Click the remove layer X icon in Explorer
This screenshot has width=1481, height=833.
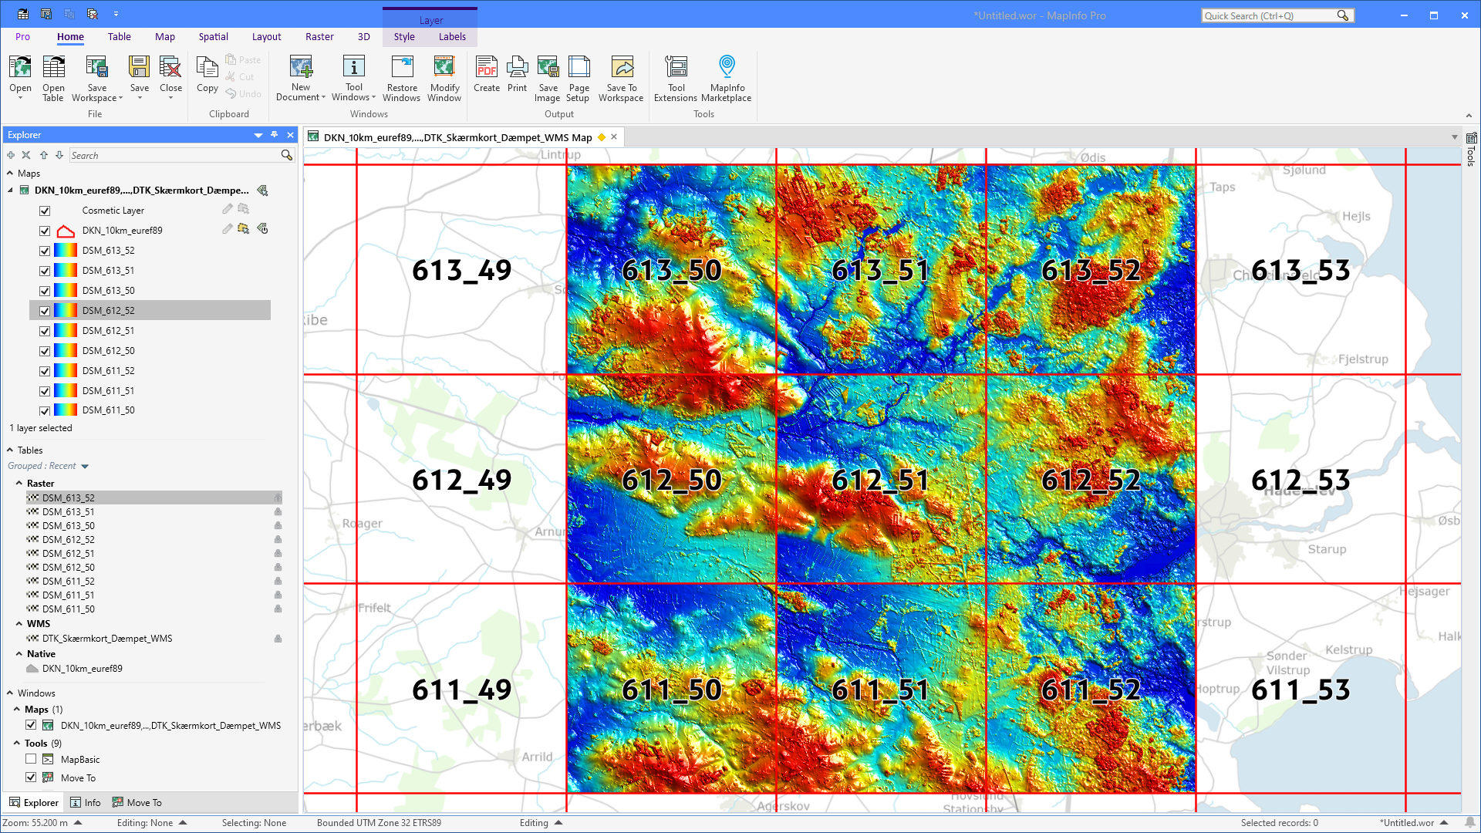click(26, 155)
